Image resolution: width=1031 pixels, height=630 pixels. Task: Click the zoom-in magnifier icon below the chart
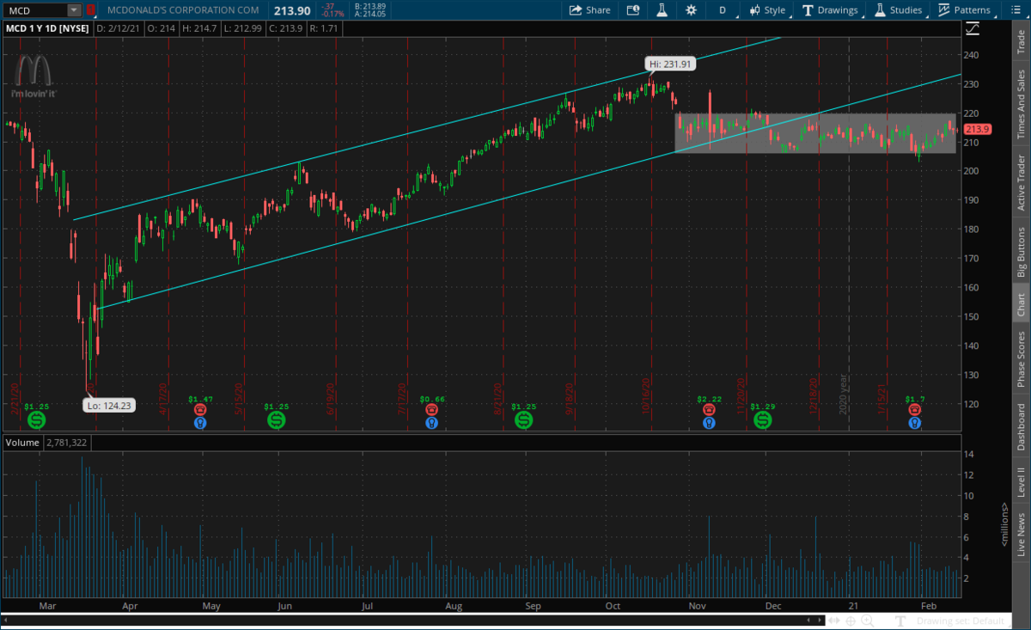point(869,621)
